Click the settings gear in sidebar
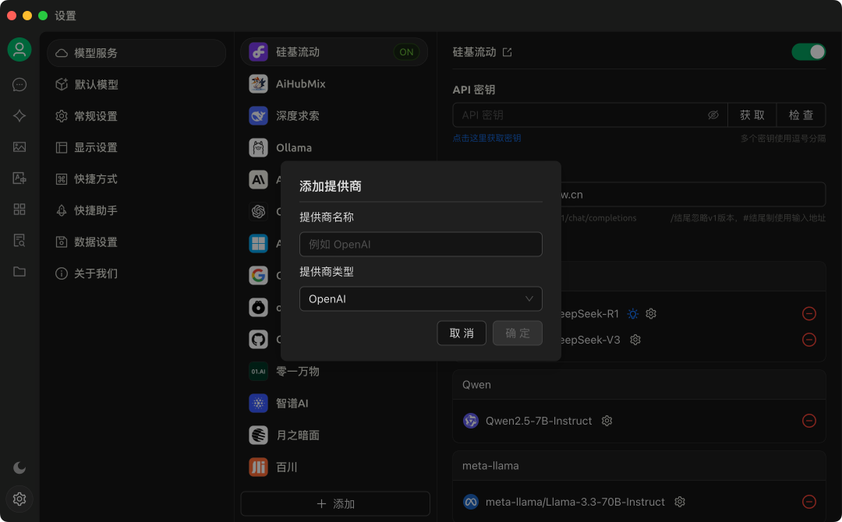 pyautogui.click(x=19, y=499)
